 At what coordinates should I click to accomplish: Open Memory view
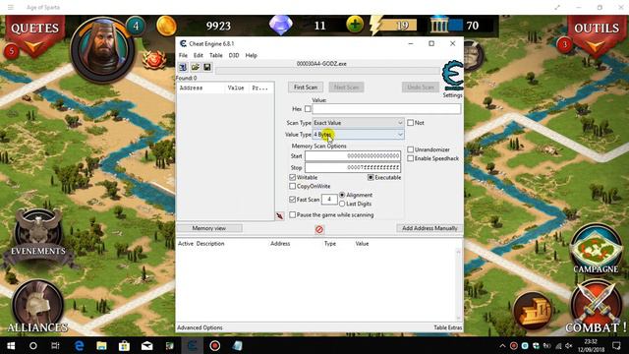click(209, 228)
